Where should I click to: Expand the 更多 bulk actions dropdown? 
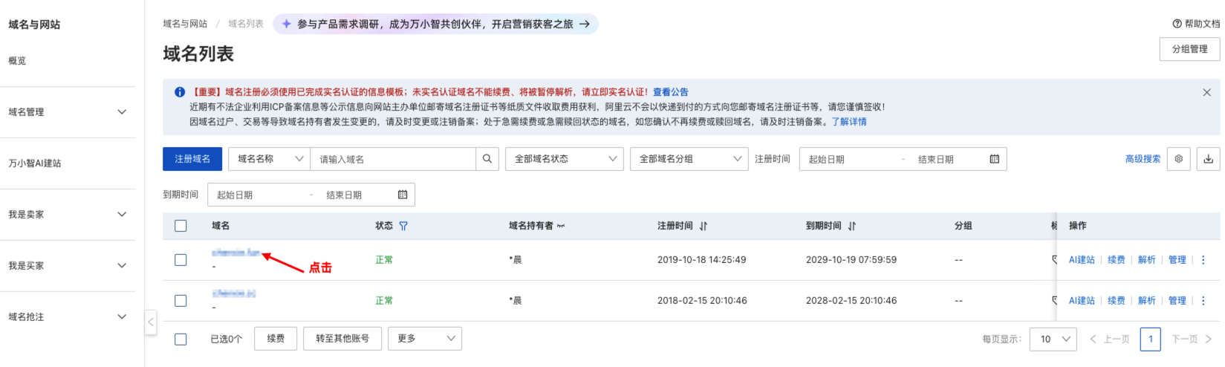426,339
